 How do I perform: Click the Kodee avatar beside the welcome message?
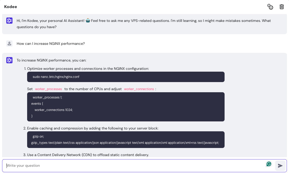[x=9, y=20]
